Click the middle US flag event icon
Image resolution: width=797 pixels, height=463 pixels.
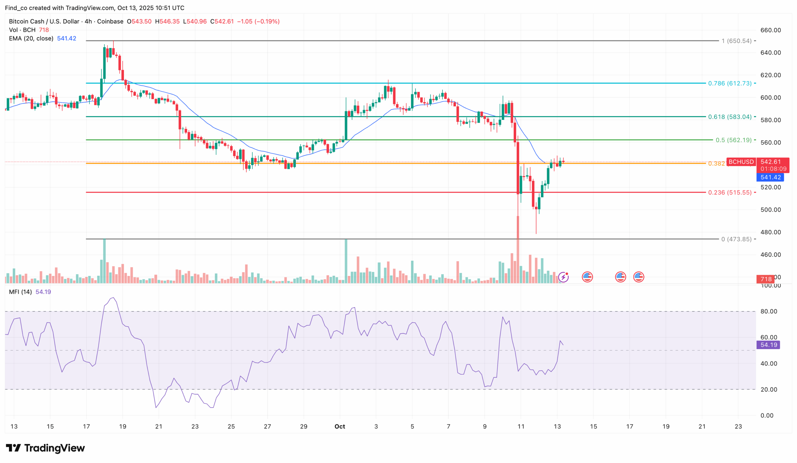pyautogui.click(x=620, y=277)
